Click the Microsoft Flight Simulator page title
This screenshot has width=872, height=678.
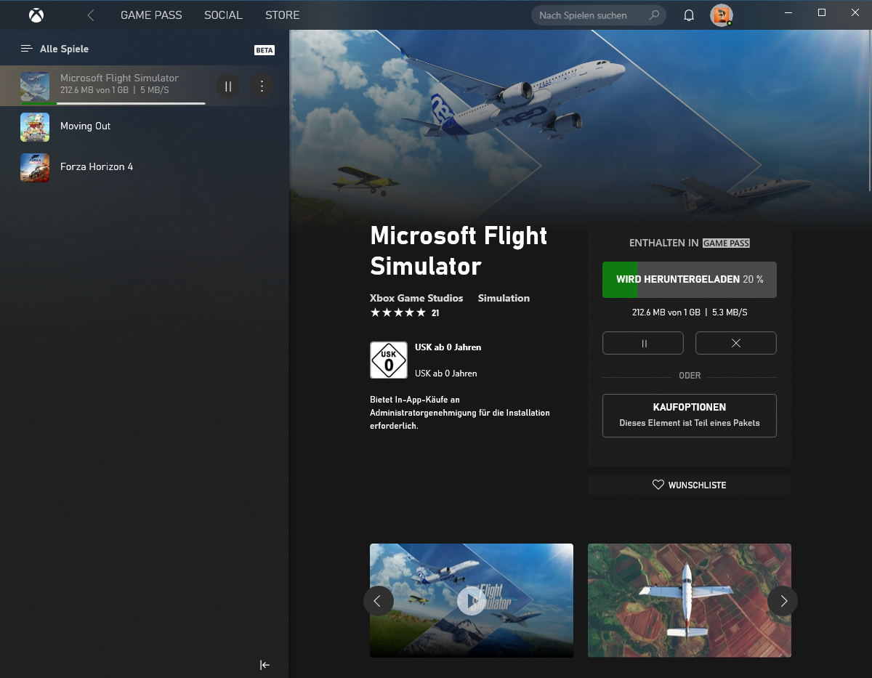[x=459, y=251]
